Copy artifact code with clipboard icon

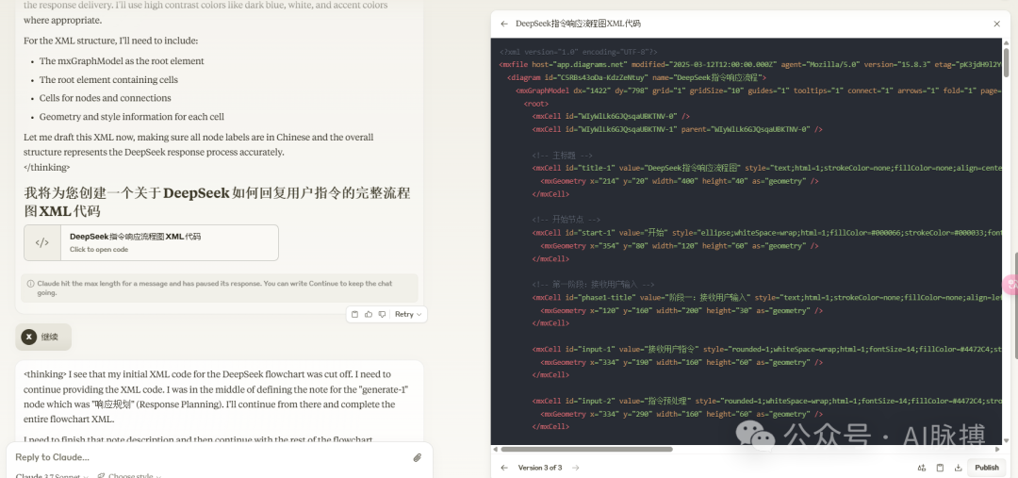(x=940, y=468)
